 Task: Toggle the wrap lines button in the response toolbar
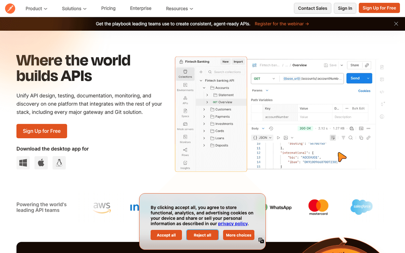point(333,138)
